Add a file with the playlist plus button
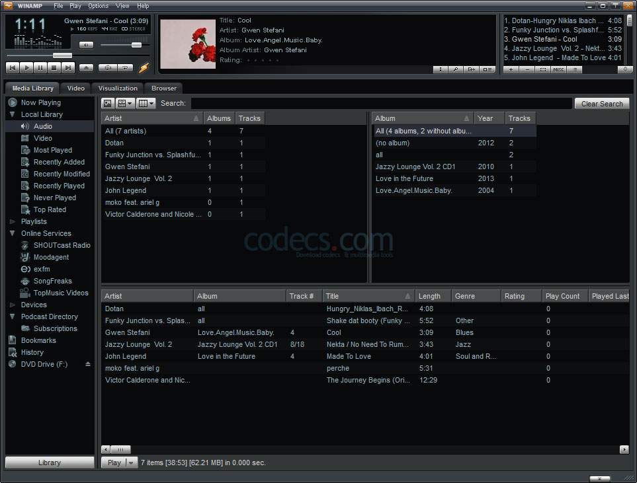This screenshot has width=637, height=483. (511, 70)
